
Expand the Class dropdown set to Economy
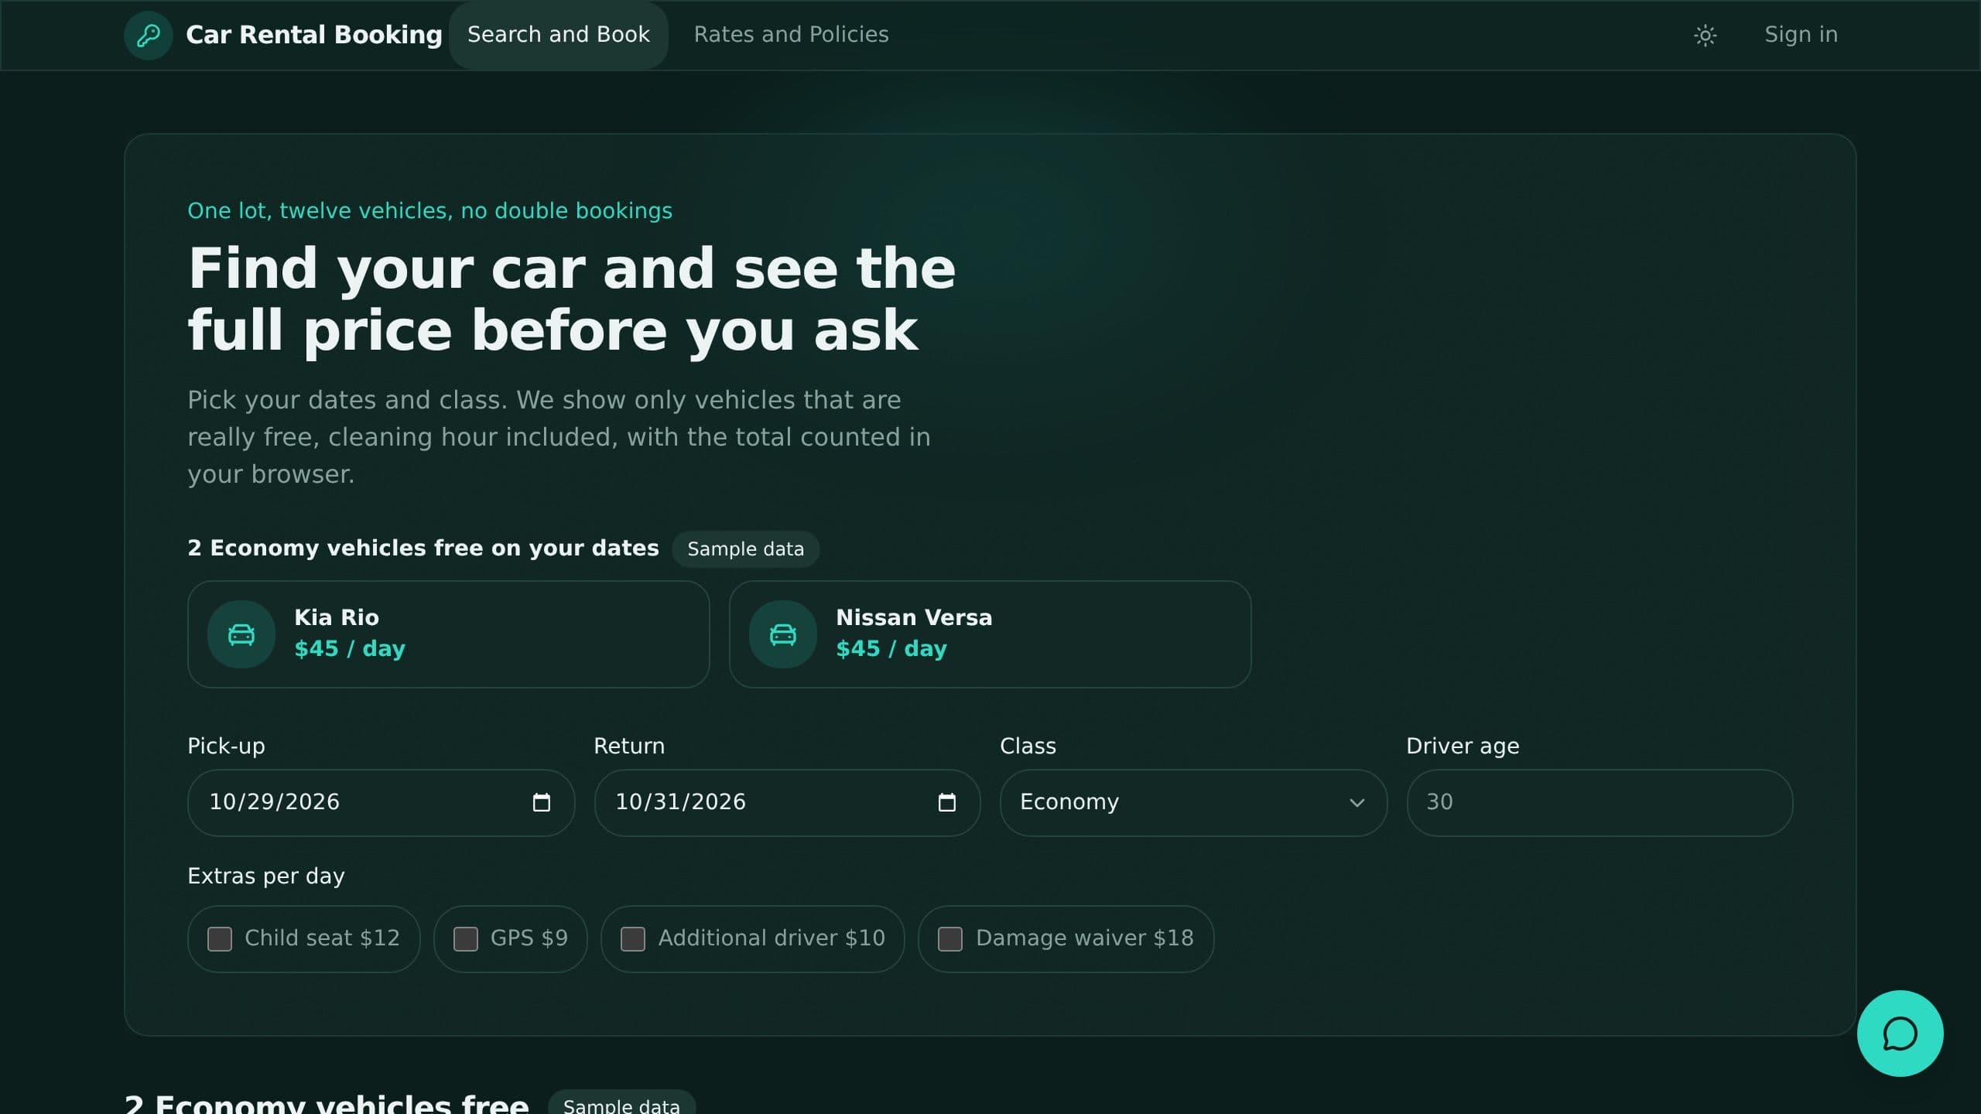[x=1193, y=802]
